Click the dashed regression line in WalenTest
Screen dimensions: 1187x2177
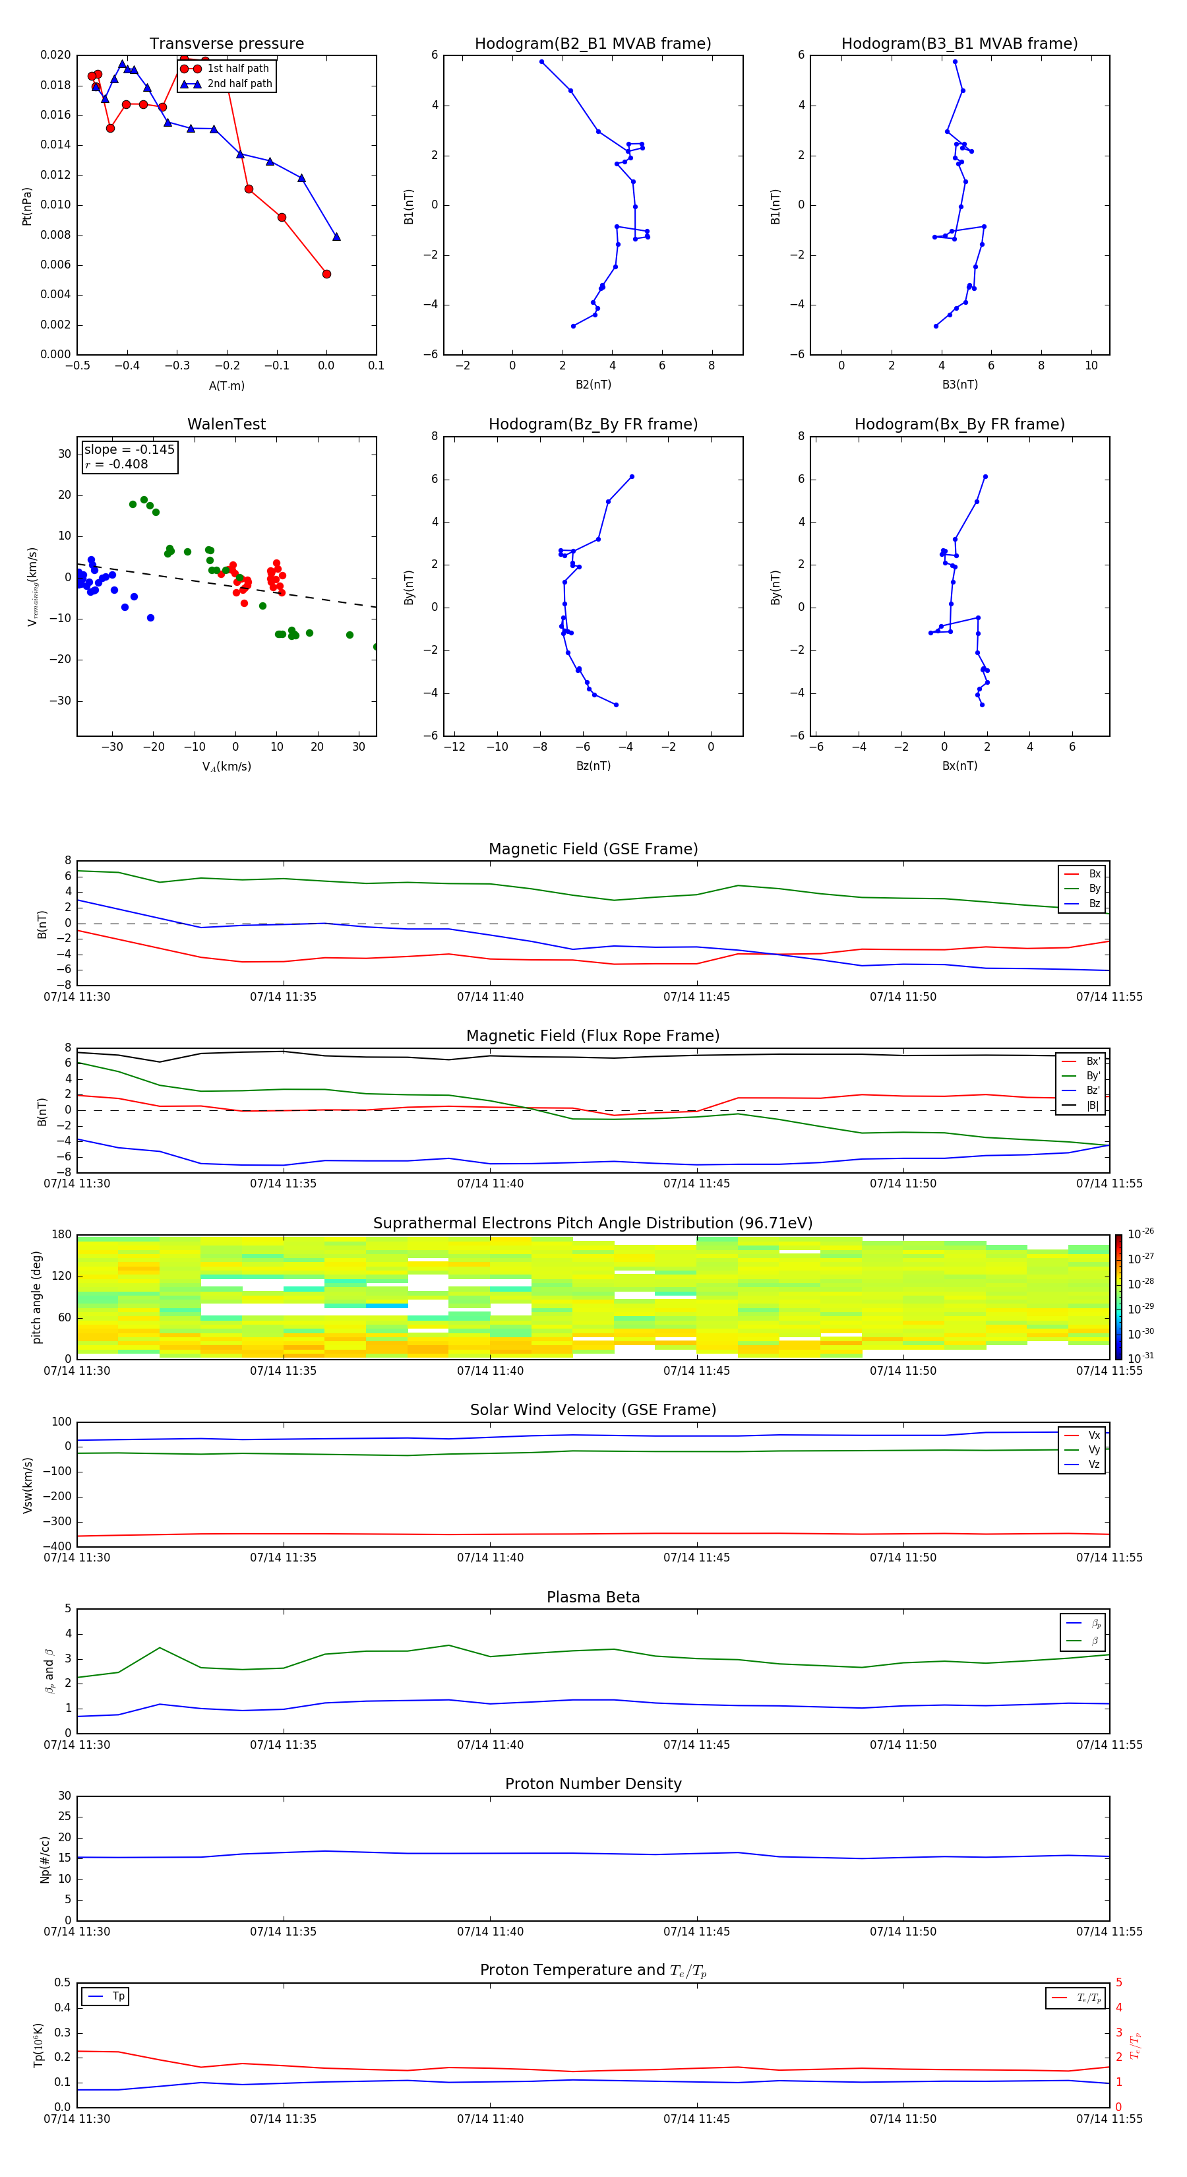click(226, 584)
